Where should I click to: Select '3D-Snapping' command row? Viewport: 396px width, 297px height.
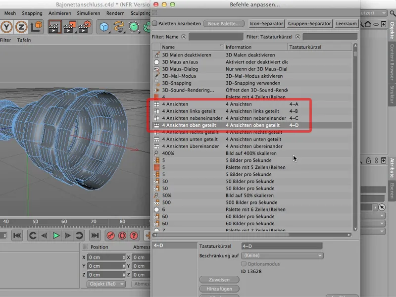(252, 83)
